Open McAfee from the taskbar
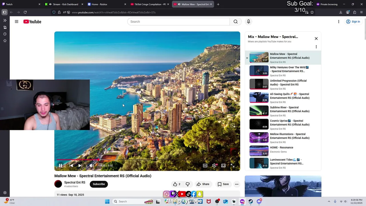This screenshot has height=206, width=366. (x=209, y=201)
